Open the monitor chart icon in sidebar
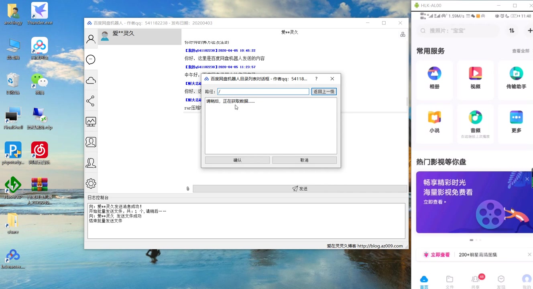This screenshot has height=289, width=533. point(91,122)
